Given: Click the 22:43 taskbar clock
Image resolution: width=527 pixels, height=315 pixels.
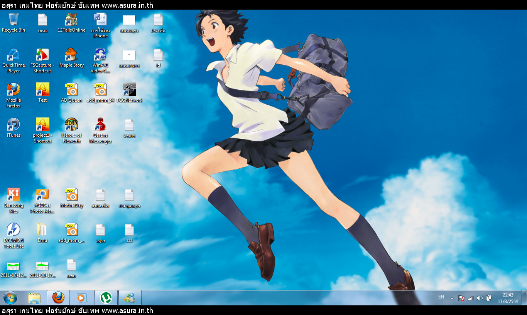Looking at the screenshot, I should coord(508,298).
